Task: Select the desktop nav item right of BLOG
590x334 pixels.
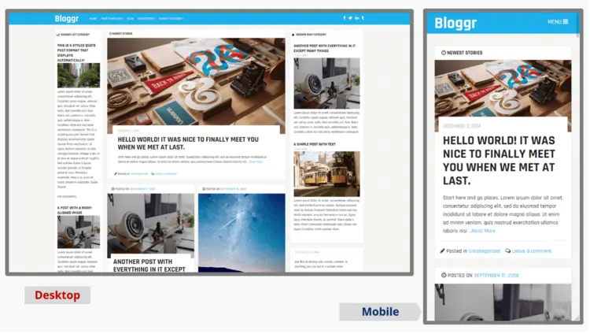Action: click(146, 18)
